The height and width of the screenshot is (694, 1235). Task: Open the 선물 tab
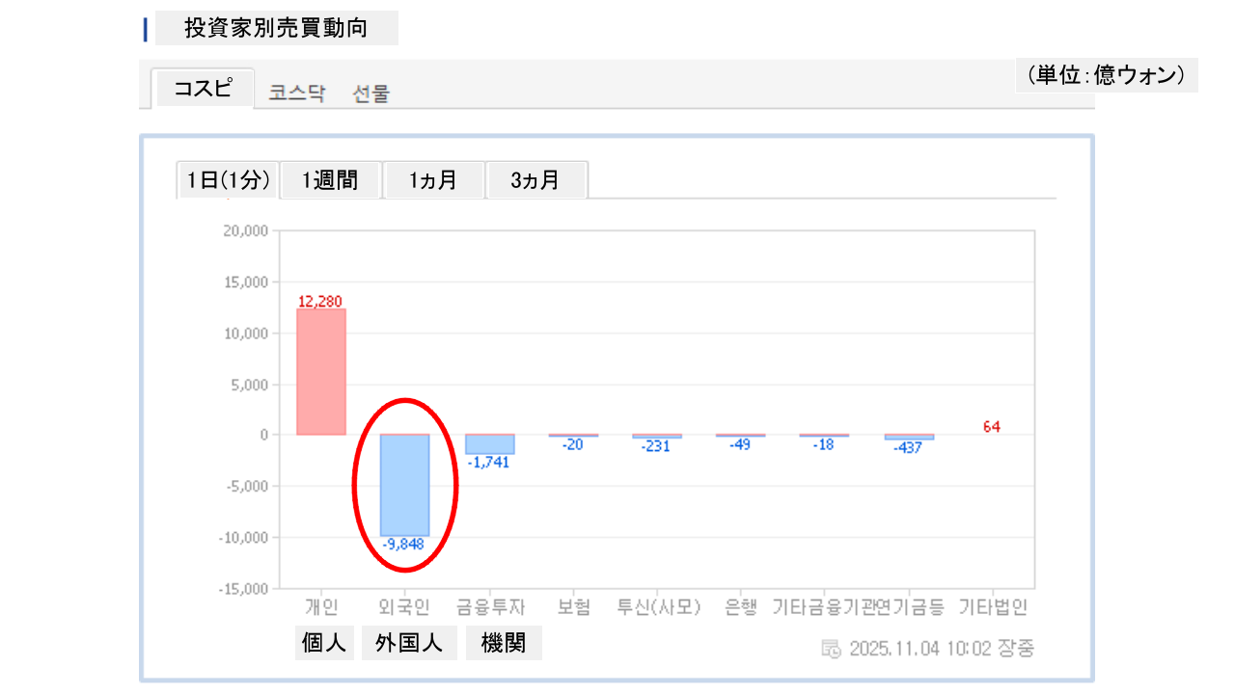tap(371, 93)
